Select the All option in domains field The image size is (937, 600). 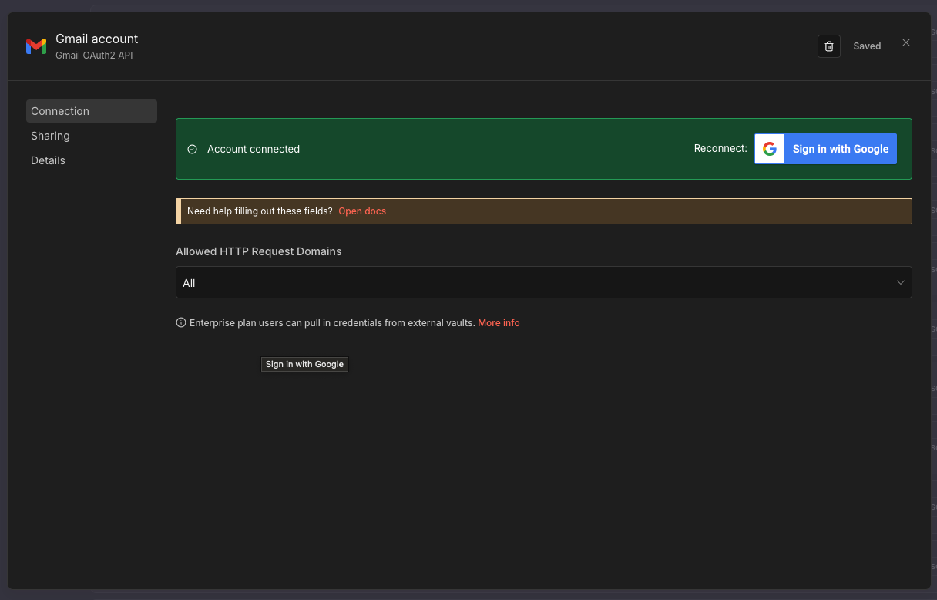pos(189,282)
